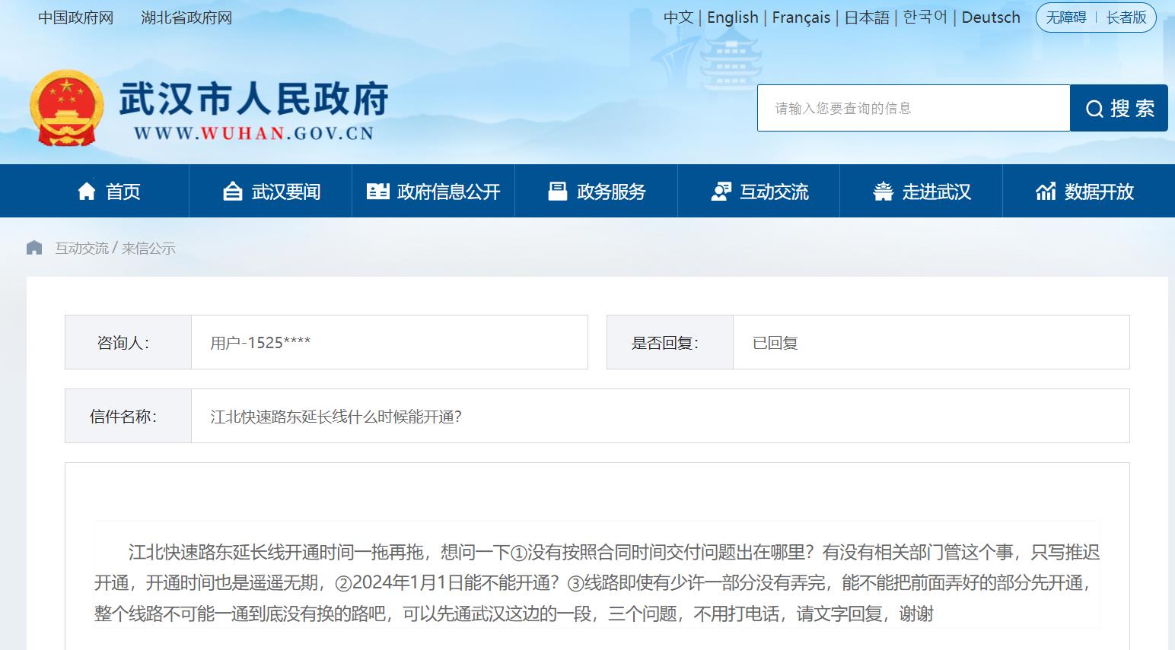Click the 政务服务 icon
Viewport: 1175px width, 650px height.
tap(558, 192)
